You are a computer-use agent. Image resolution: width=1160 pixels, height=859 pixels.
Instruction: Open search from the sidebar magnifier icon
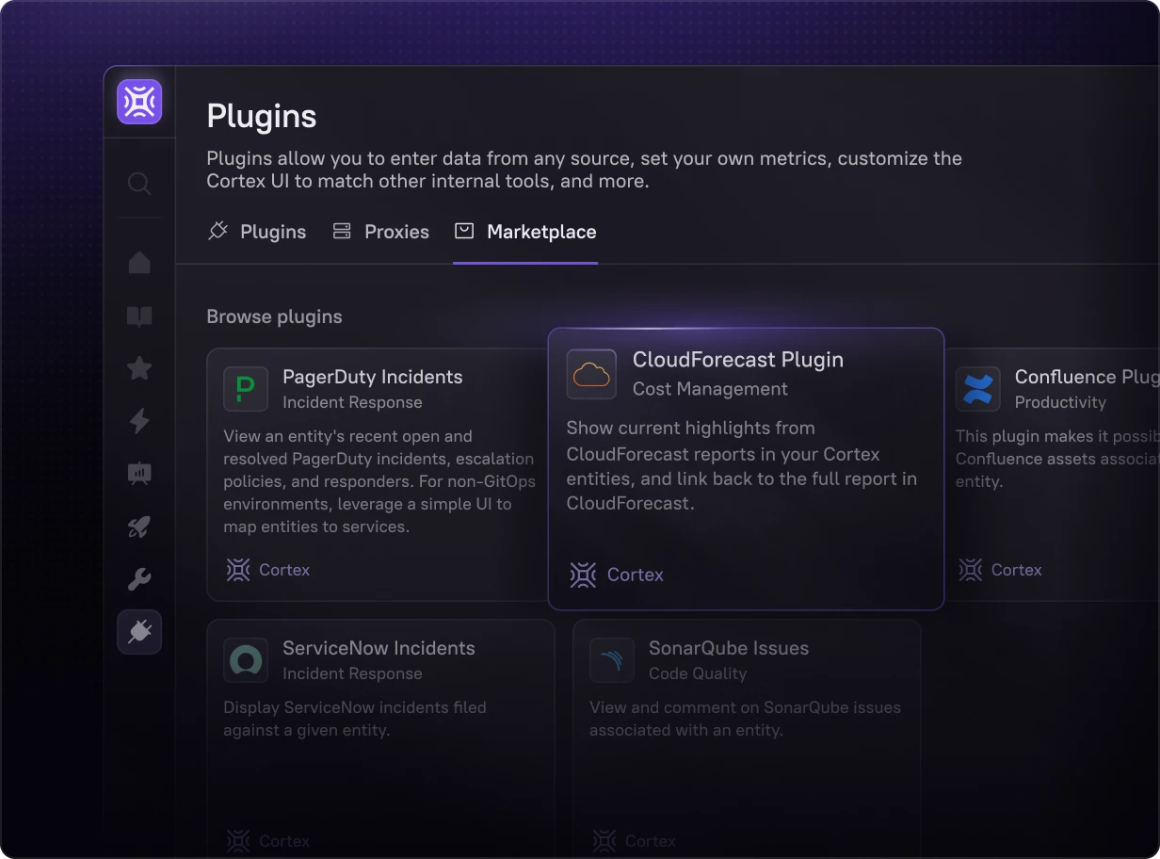[139, 183]
